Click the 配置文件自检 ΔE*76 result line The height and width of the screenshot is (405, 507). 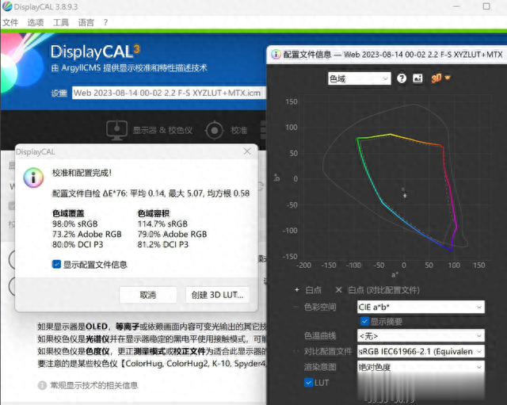pos(151,193)
